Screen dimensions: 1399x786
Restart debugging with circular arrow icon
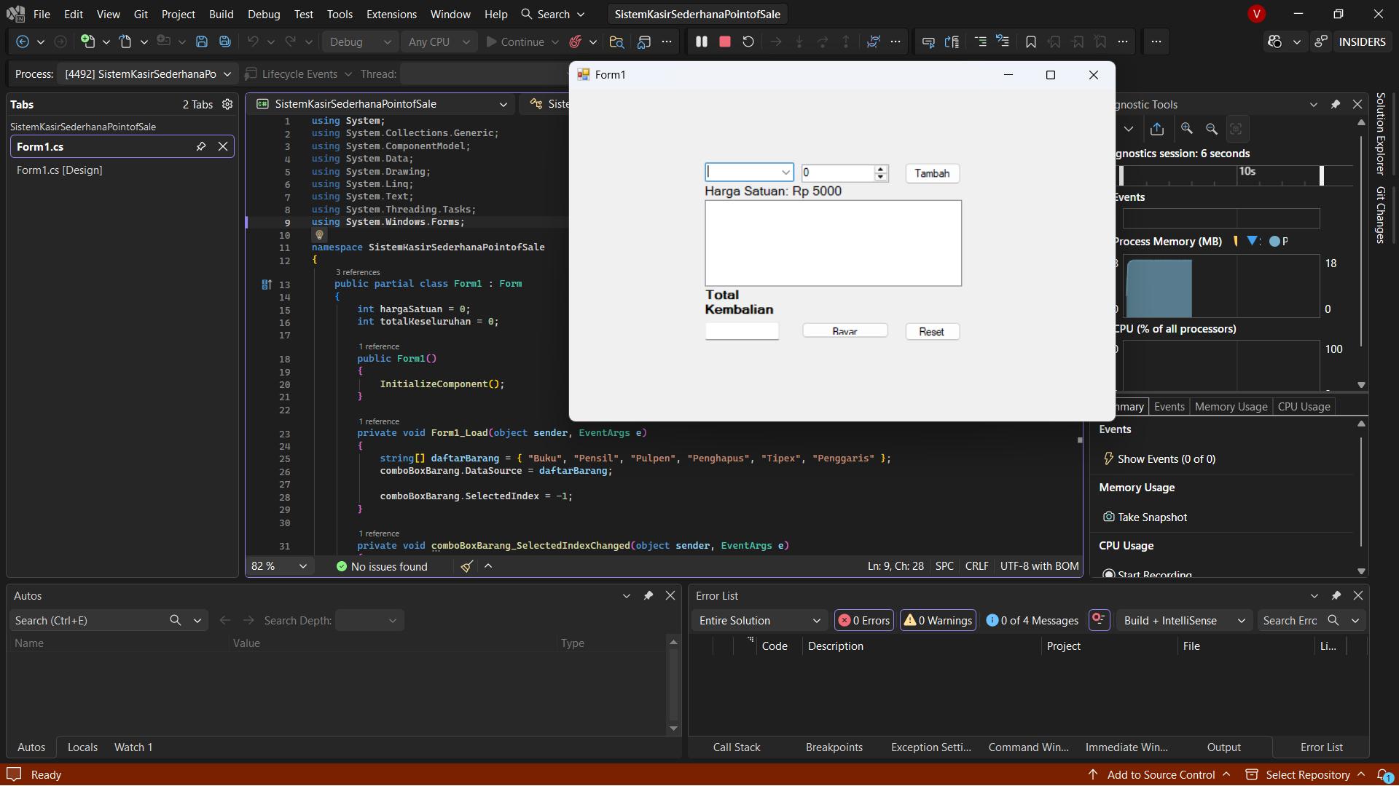pyautogui.click(x=748, y=42)
